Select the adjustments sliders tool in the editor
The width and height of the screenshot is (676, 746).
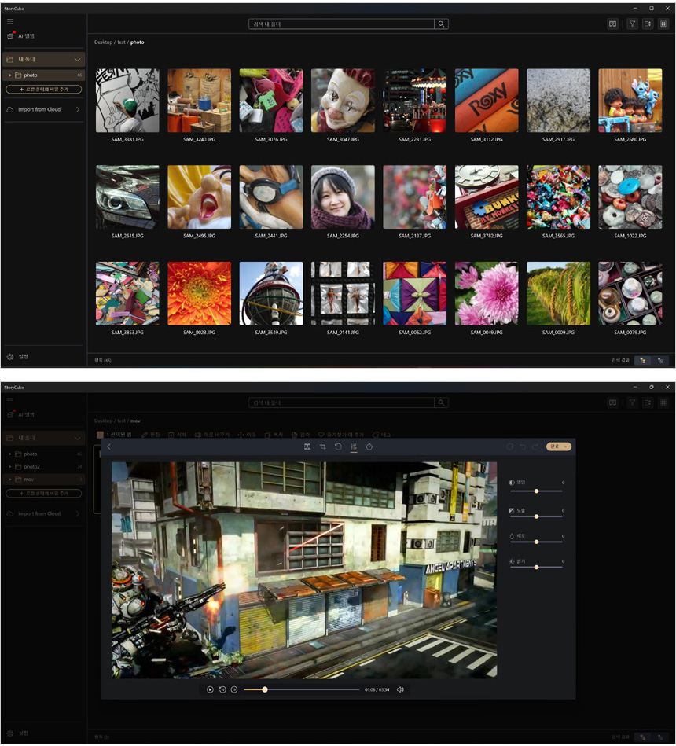[354, 446]
